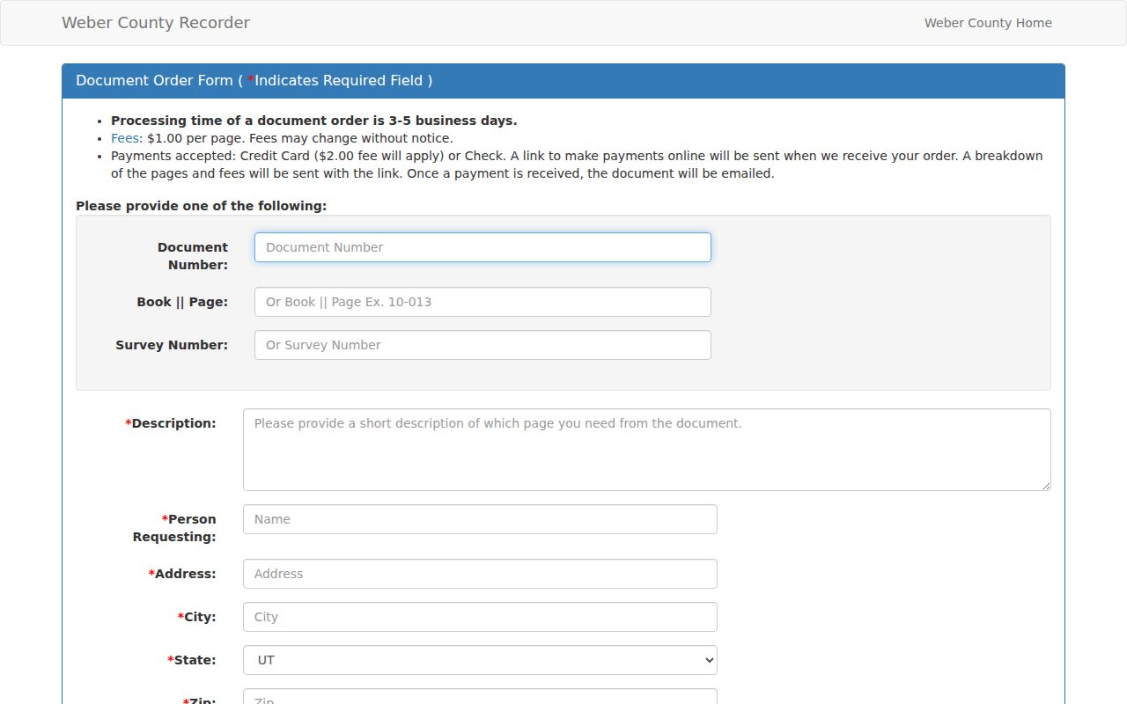Click the Address input field
1127x704 pixels.
pos(480,574)
